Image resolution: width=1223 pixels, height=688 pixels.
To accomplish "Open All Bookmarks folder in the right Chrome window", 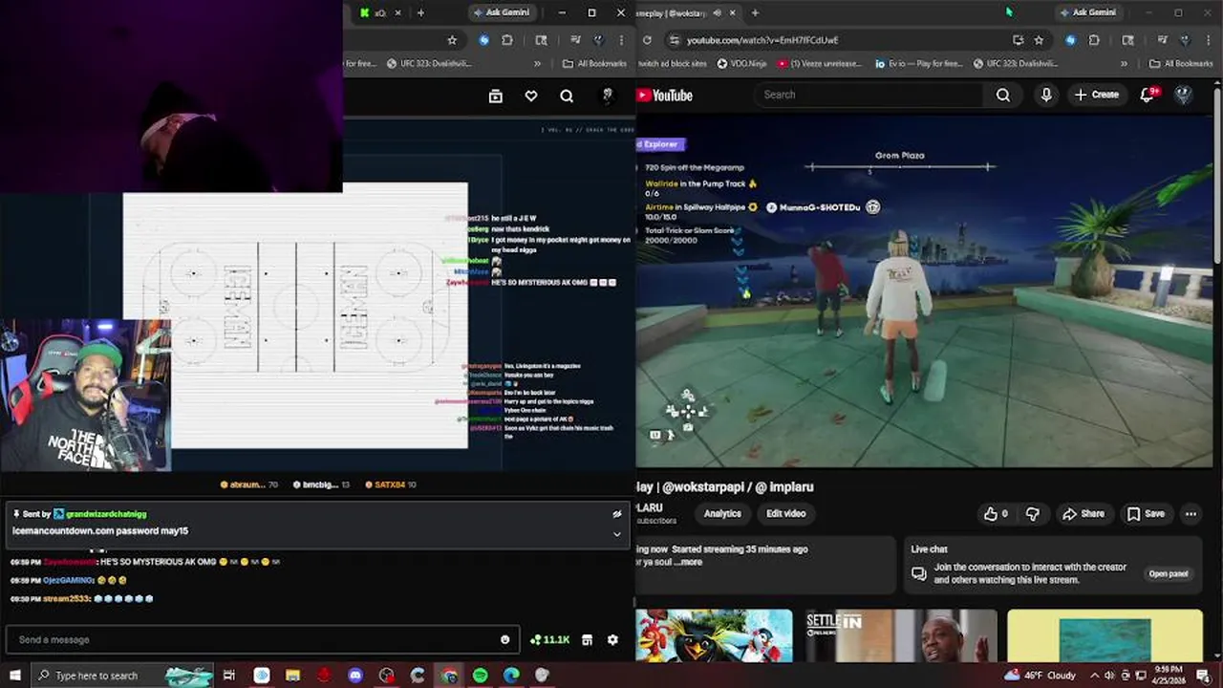I will point(1181,64).
